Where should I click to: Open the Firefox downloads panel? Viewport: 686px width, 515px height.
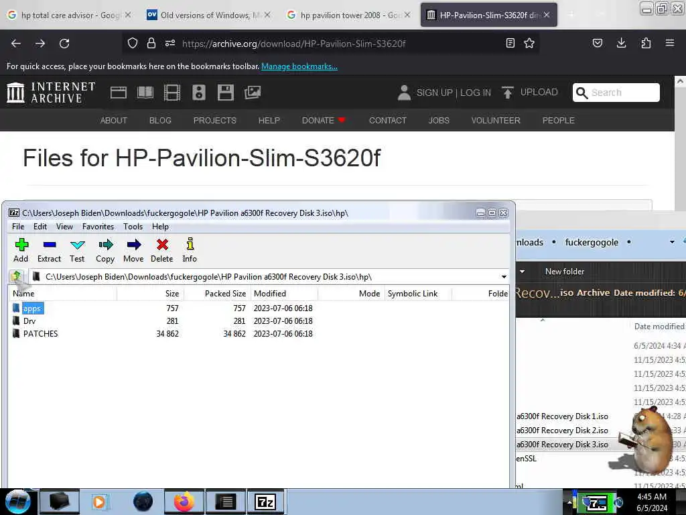(621, 43)
